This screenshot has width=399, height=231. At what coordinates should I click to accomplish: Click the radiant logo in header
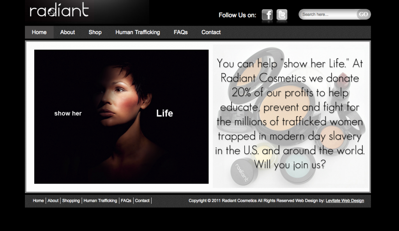click(x=59, y=10)
